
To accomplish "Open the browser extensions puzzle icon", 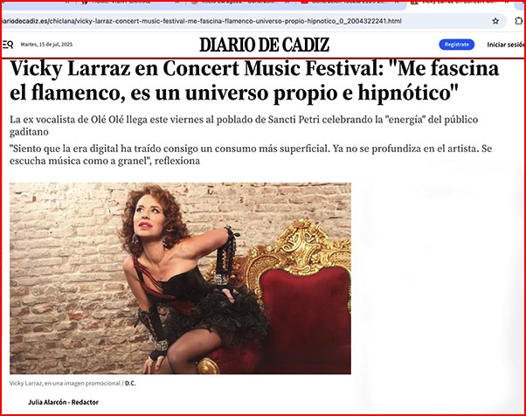I will (x=519, y=21).
